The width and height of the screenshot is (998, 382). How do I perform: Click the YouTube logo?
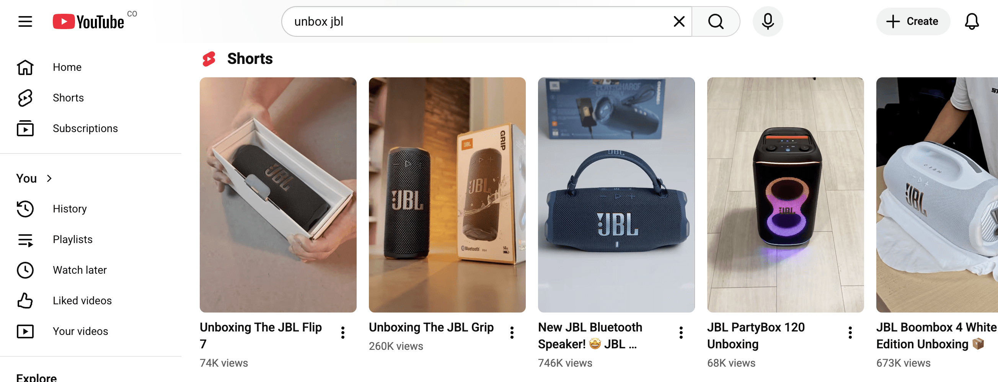pyautogui.click(x=88, y=22)
